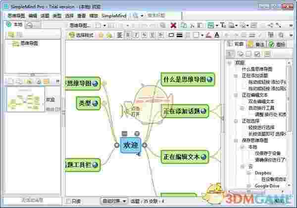
Task: Open the dropdown beside green layout icon
Action: (217, 25)
